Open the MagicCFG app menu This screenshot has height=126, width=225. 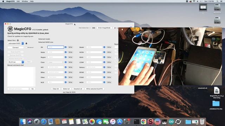pos(10,1)
